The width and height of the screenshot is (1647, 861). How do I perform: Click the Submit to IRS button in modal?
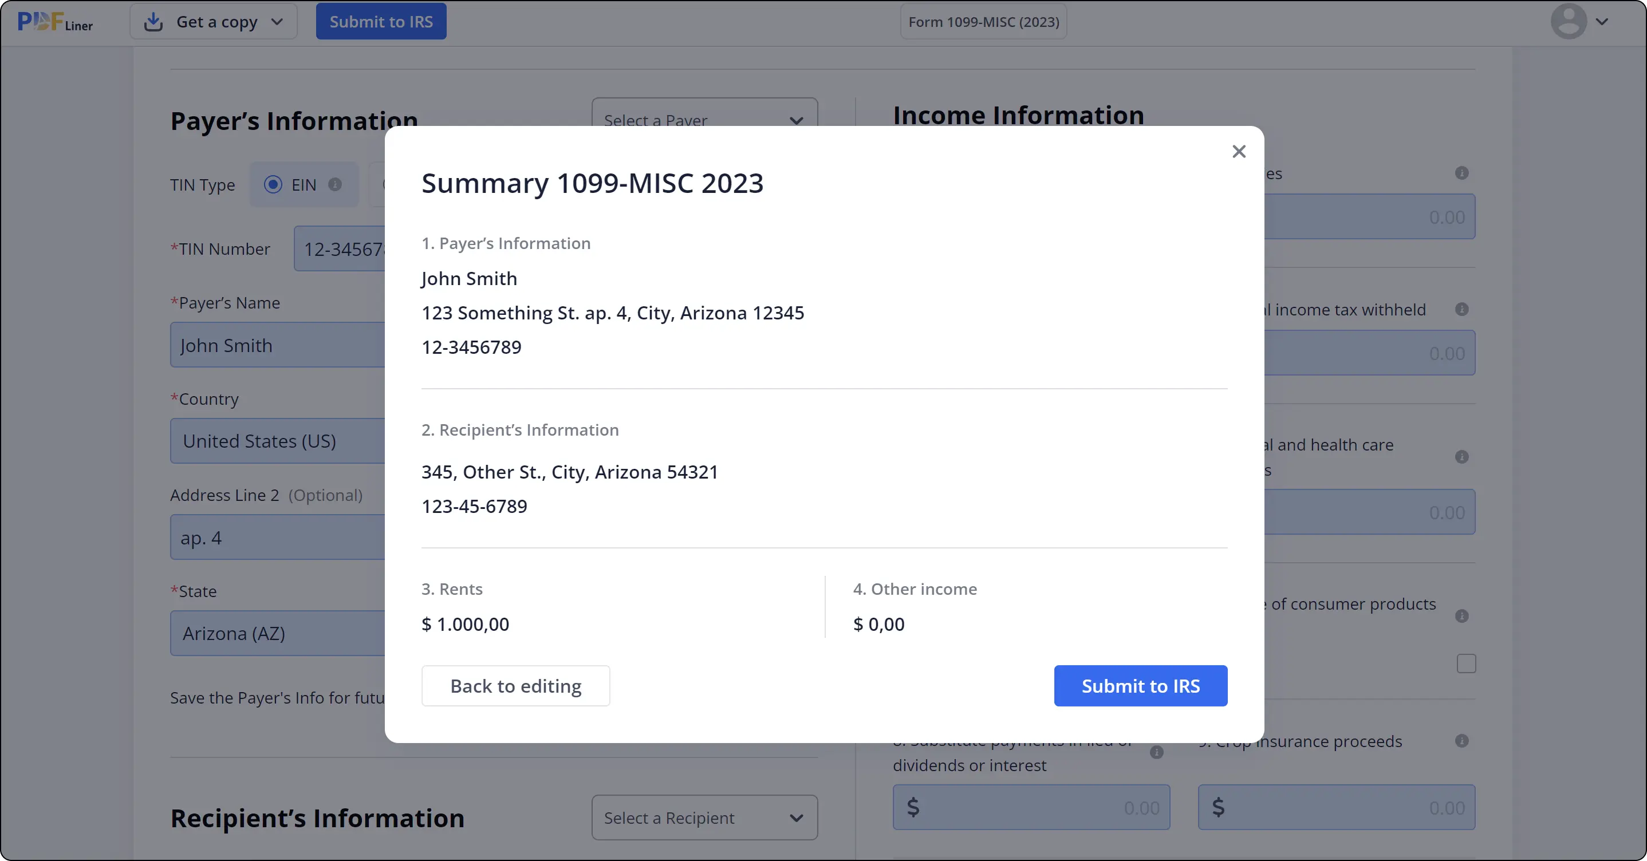pos(1141,686)
